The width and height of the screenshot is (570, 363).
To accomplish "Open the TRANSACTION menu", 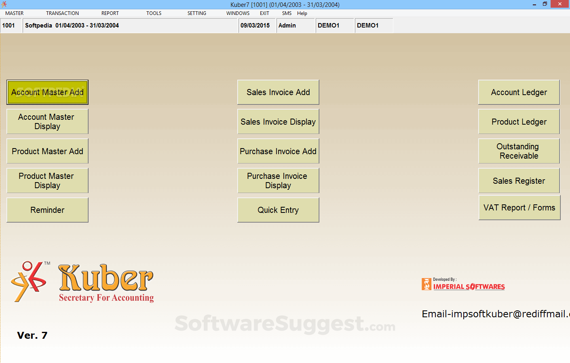I will (62, 13).
